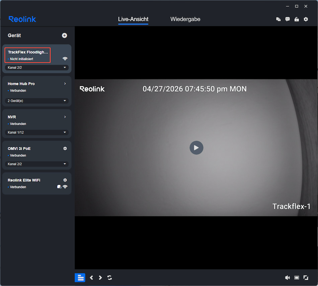The width and height of the screenshot is (318, 286).
Task: Click the Reolink Elite WiFi signal icon
Action: (x=65, y=187)
